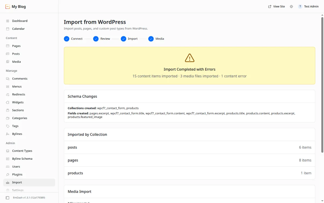Click the Fields created list text
The width and height of the screenshot is (324, 203).
181,115
